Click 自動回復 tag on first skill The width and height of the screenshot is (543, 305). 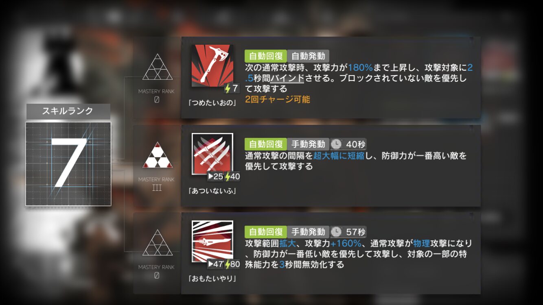[266, 56]
